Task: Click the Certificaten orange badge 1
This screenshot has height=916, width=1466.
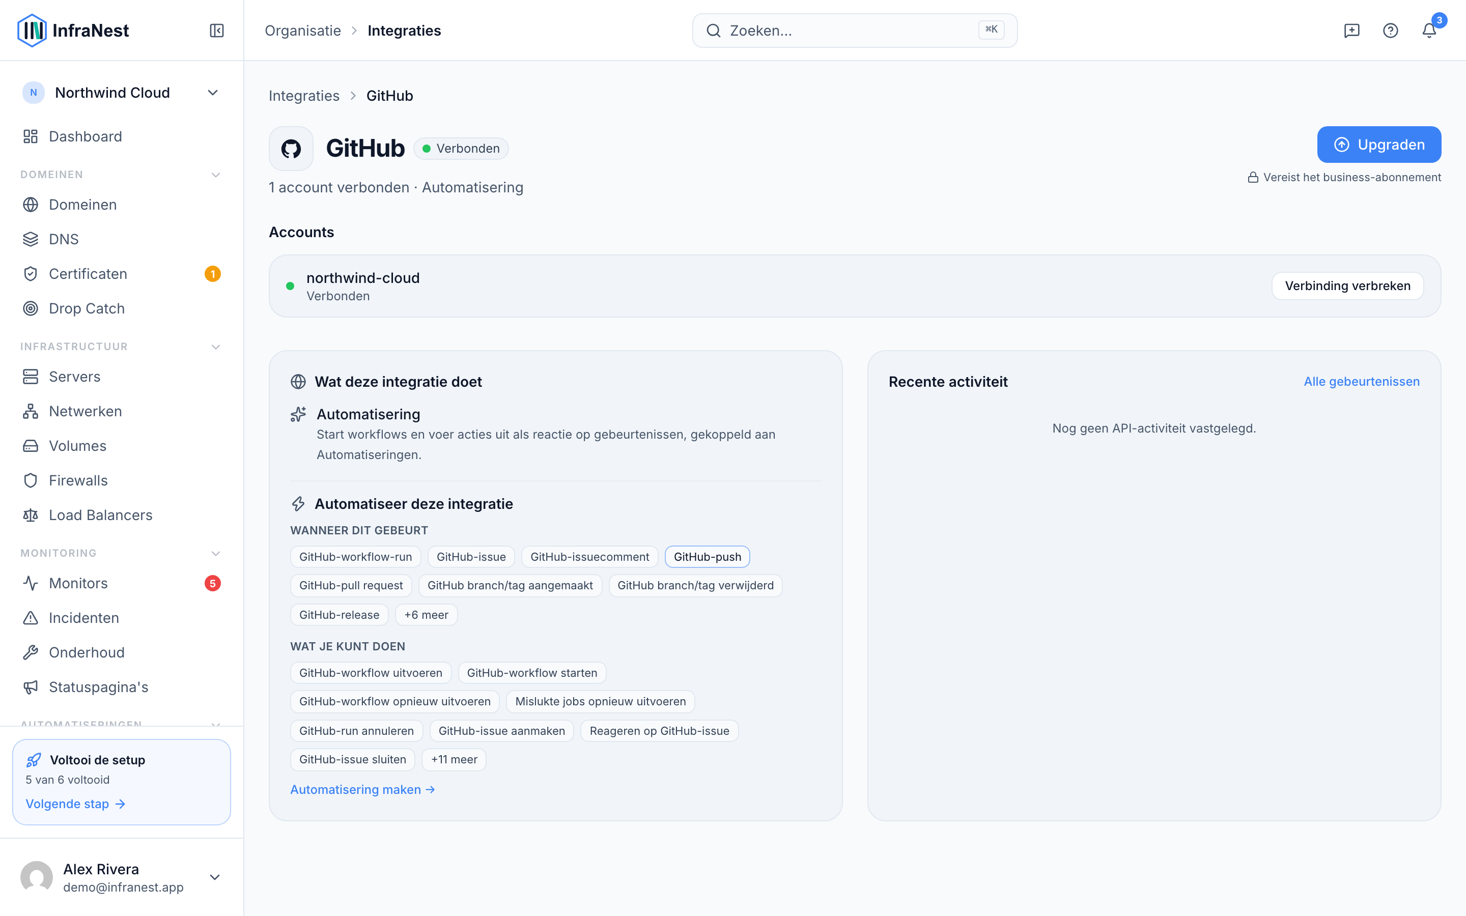Action: click(213, 274)
